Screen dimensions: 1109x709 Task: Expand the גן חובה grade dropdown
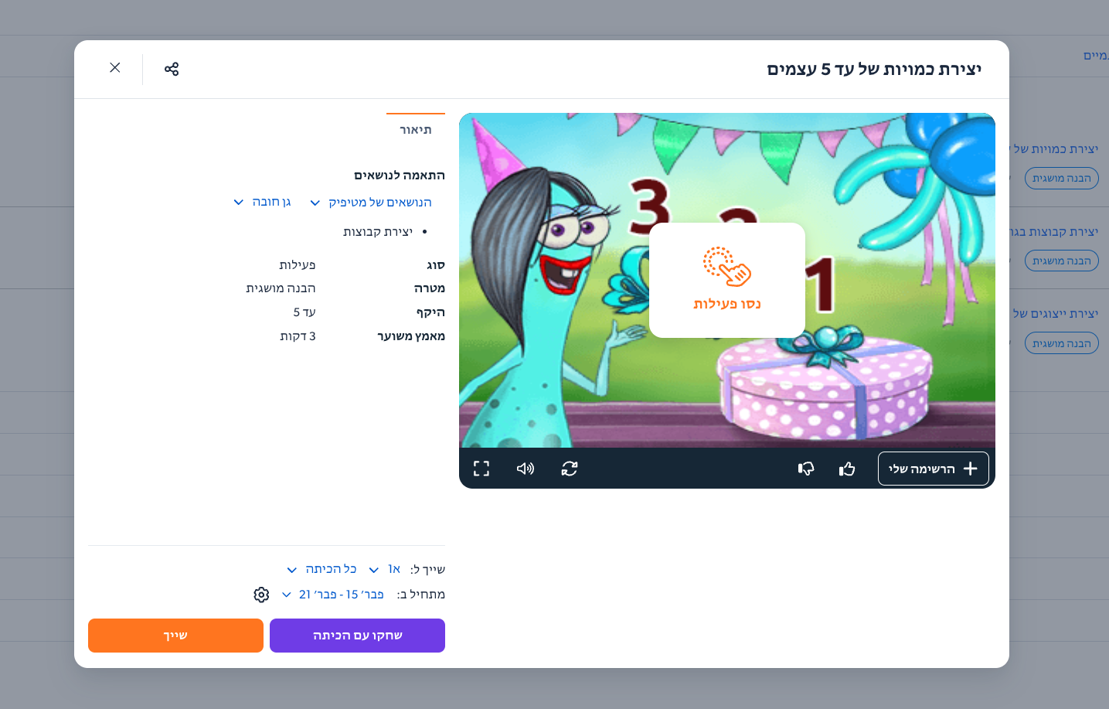(263, 203)
